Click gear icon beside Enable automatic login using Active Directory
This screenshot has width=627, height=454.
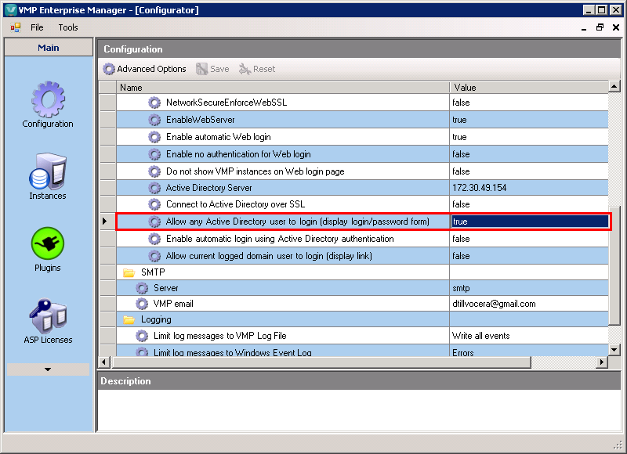point(154,239)
